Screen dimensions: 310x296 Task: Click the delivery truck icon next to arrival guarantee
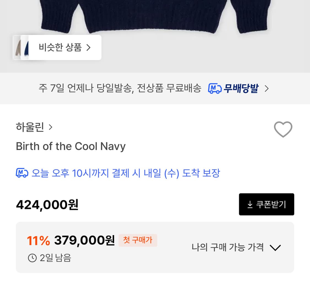click(22, 173)
